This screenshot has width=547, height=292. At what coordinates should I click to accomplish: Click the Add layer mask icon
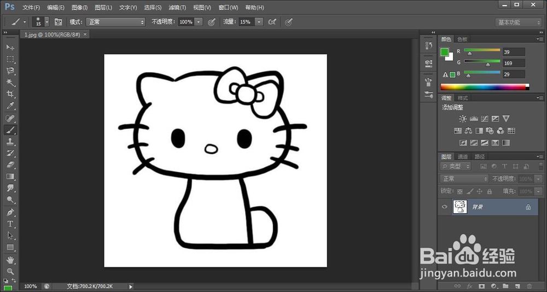482,286
